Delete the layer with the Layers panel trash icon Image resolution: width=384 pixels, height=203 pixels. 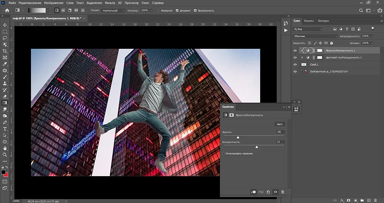click(375, 201)
